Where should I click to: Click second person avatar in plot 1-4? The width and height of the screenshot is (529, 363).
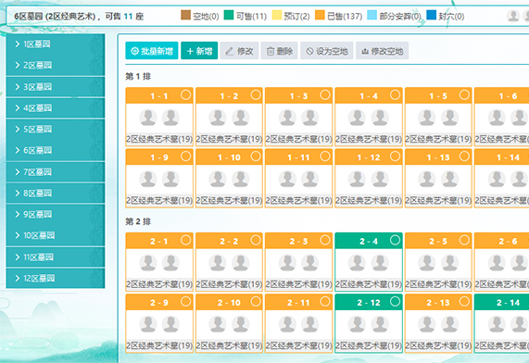[380, 118]
